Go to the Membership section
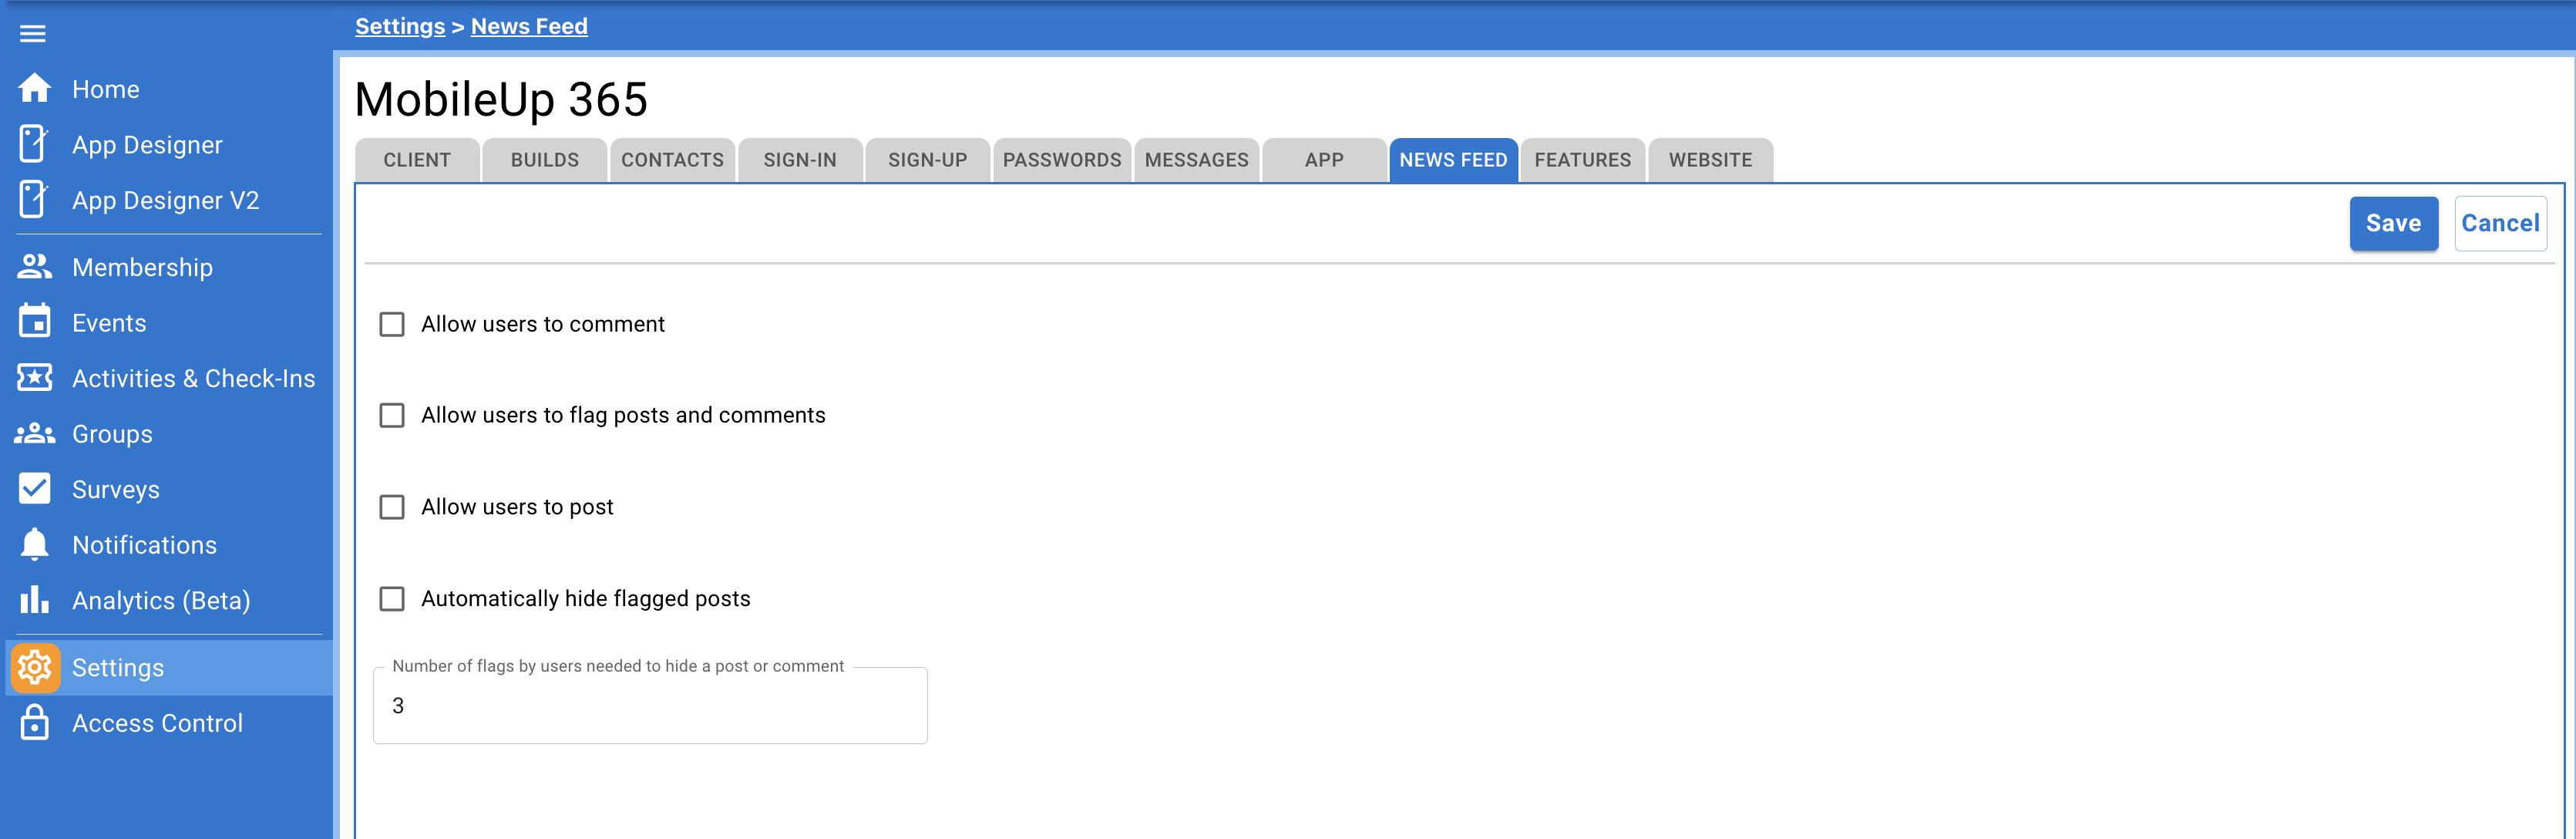 pos(142,267)
